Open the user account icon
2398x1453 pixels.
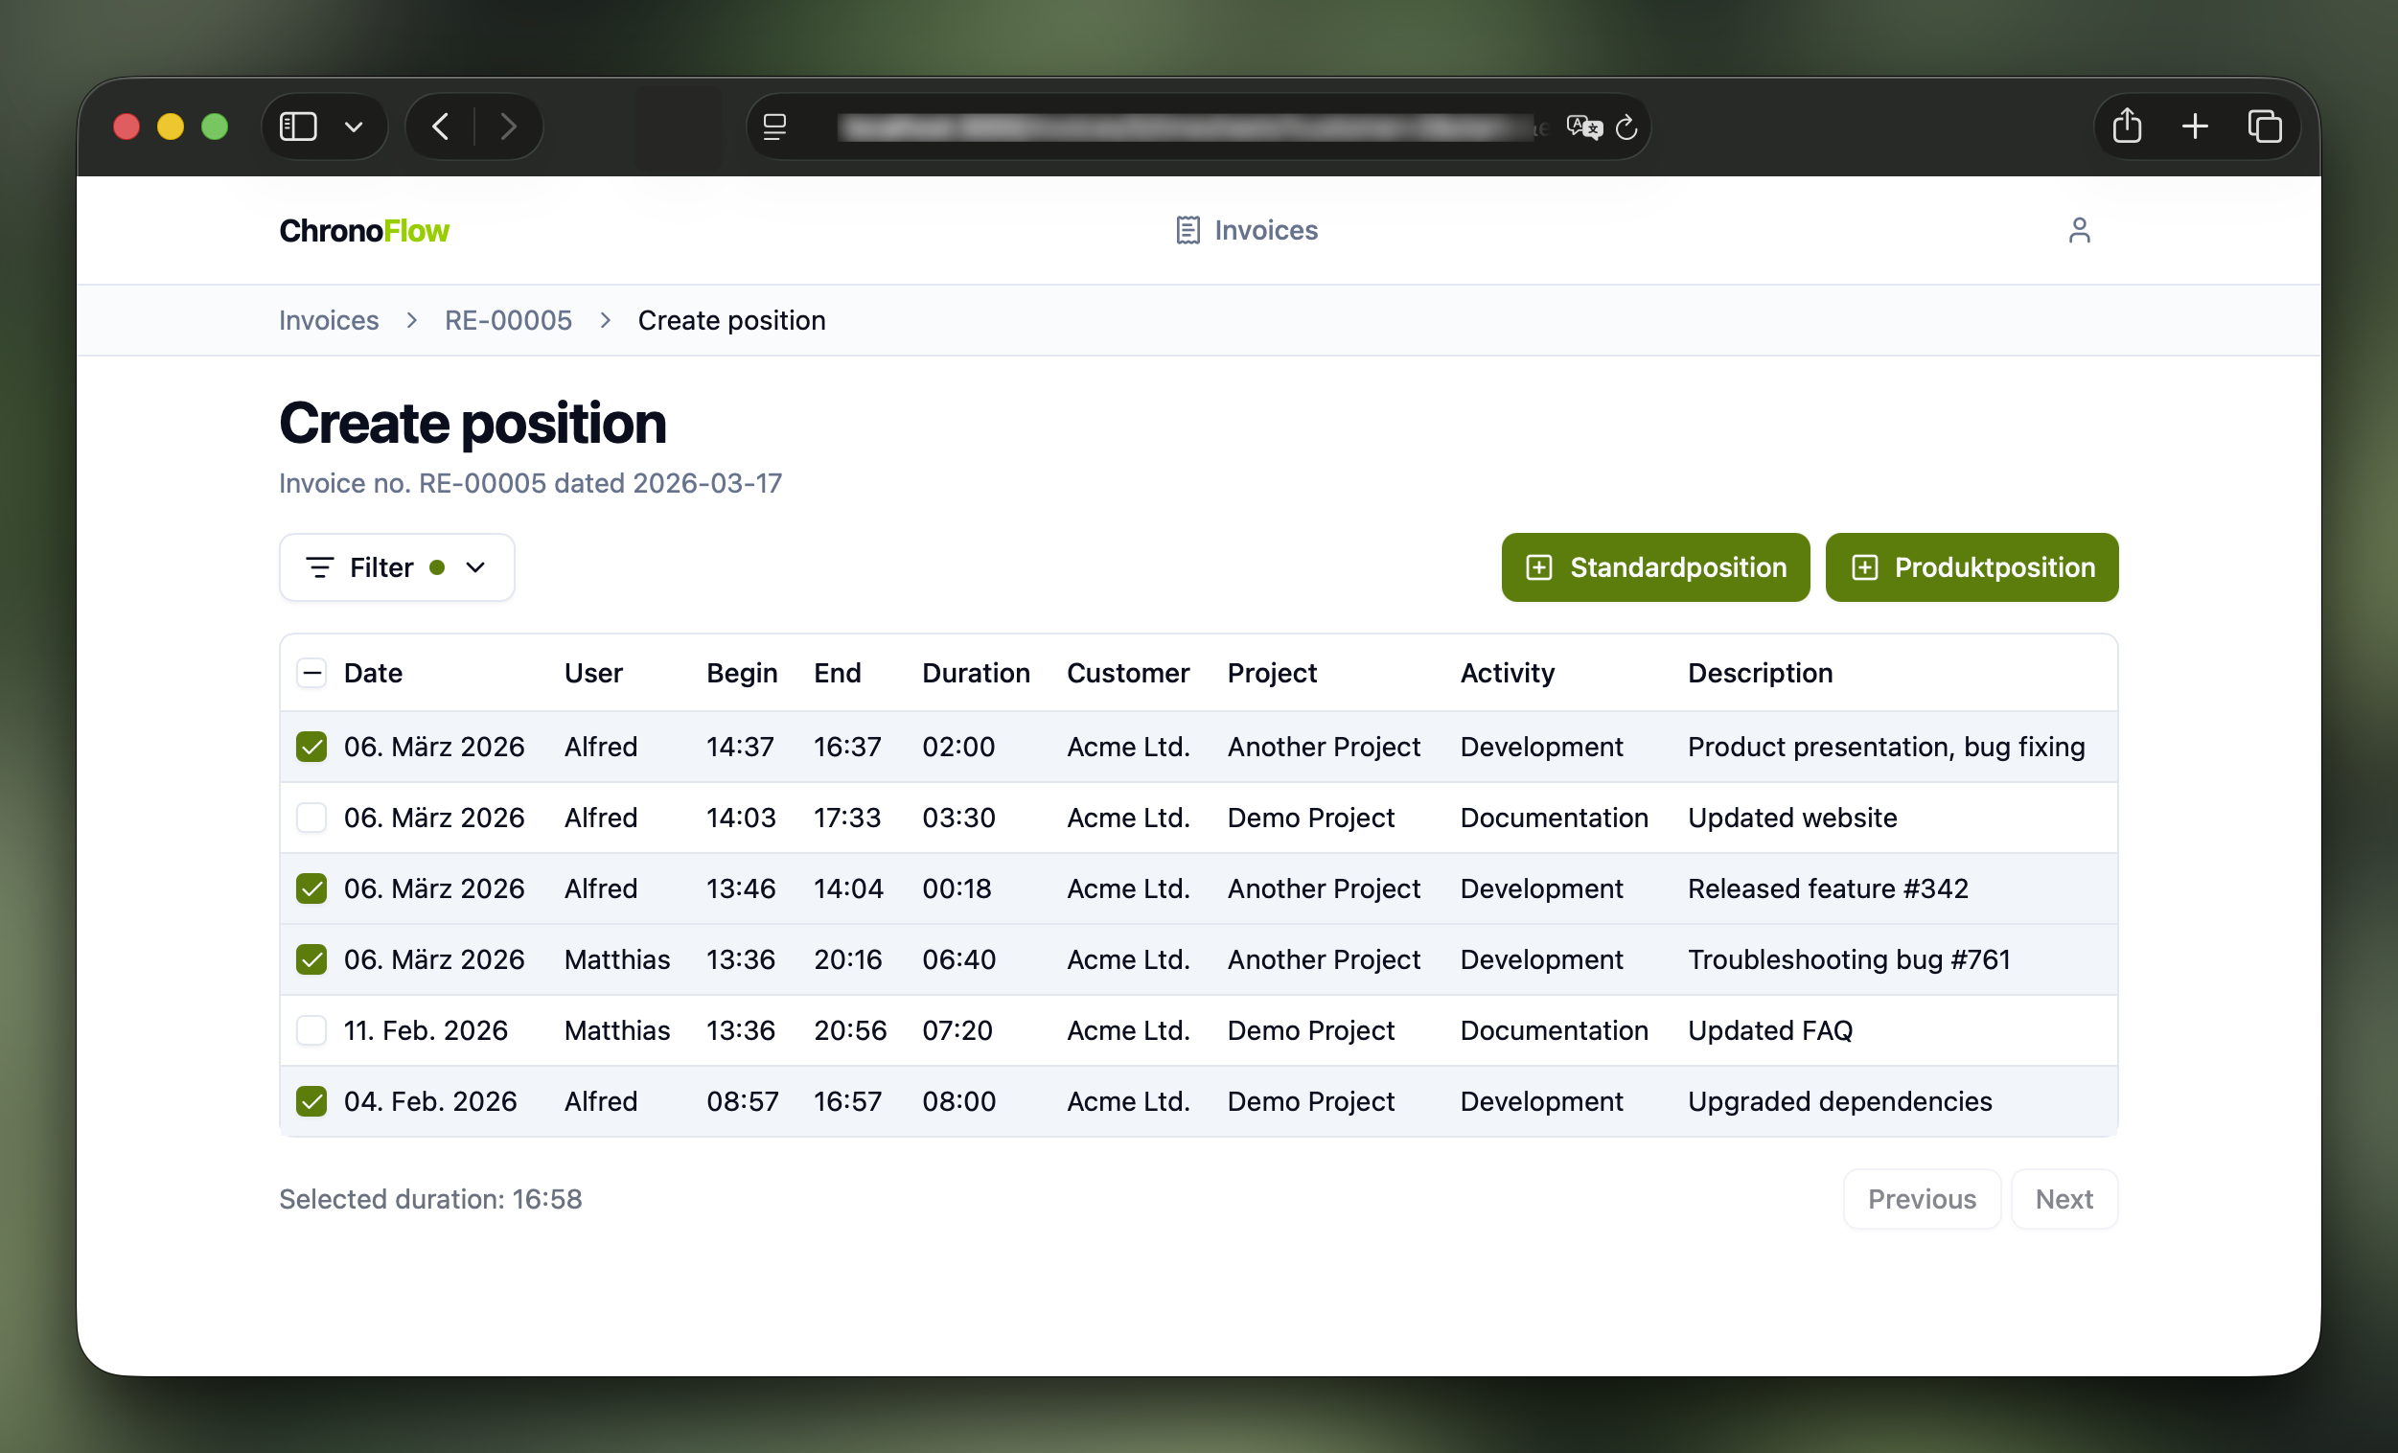2080,230
